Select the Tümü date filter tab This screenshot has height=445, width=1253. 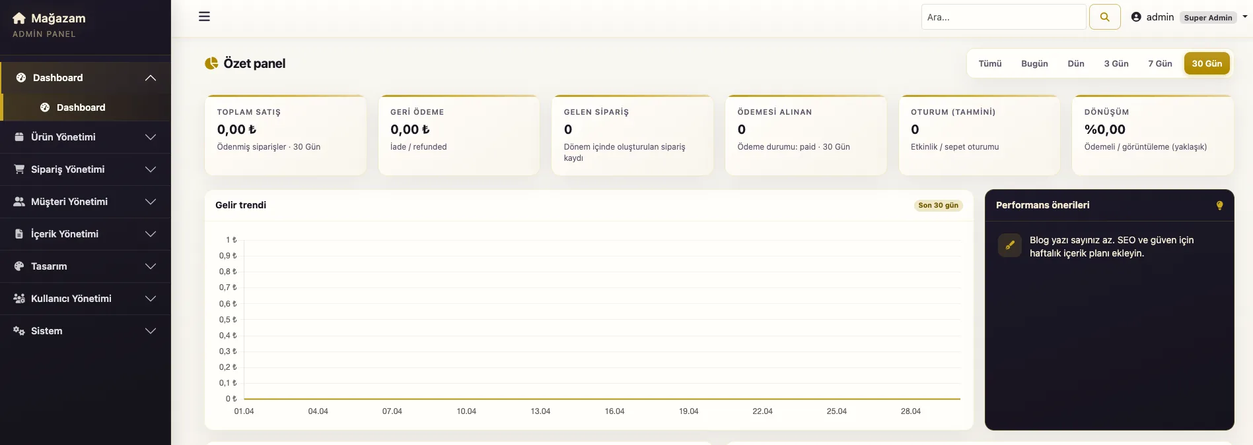pyautogui.click(x=990, y=64)
